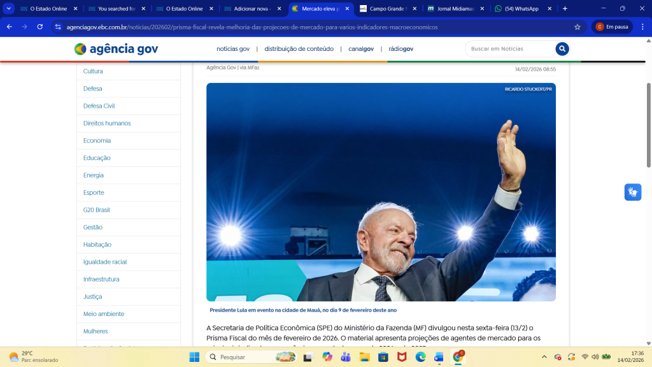Open Microsoft Edge from the taskbar
Screen dimensions: 652x367
pyautogui.click(x=420, y=357)
